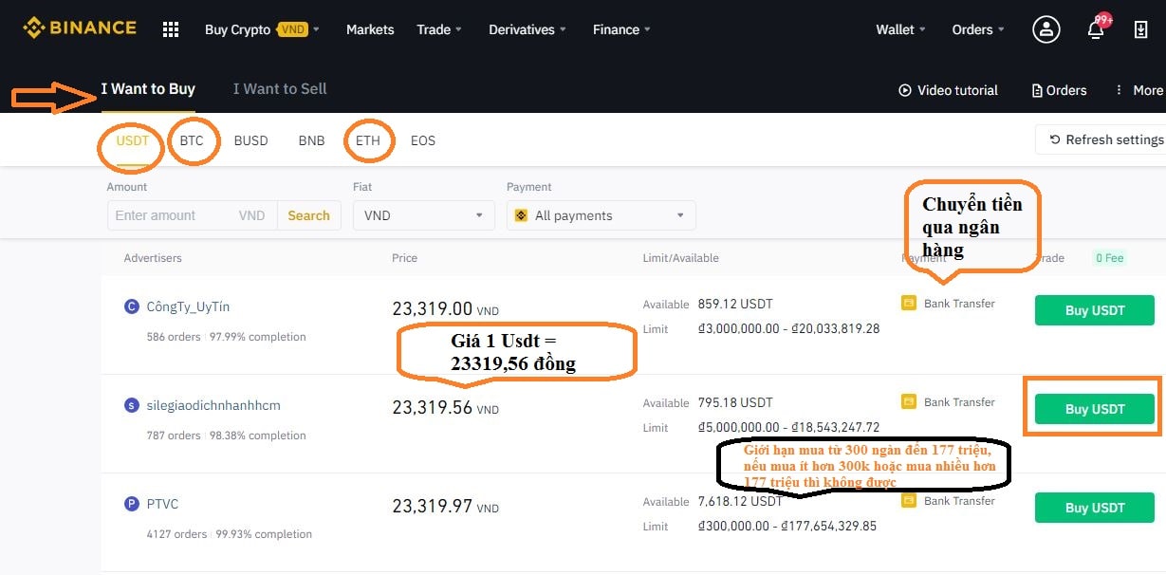
Task: Open advertiser PTVC profile
Action: [162, 504]
